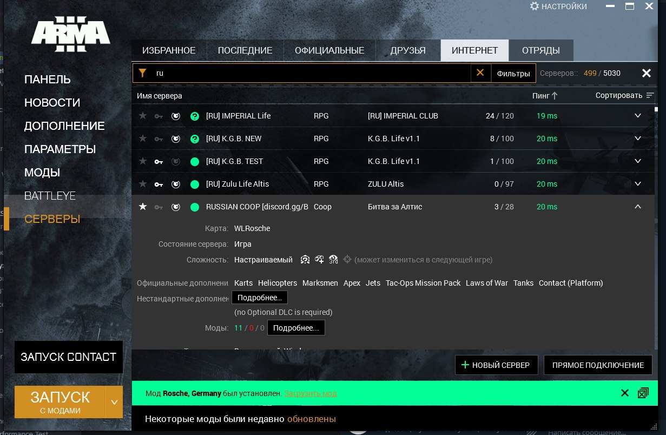Image resolution: width=666 pixels, height=435 pixels.
Task: Click BattlEye icon on [RU] K.G.B. NEW row
Action: [176, 139]
